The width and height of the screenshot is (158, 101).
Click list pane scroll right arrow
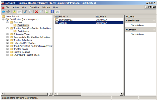point(122,94)
